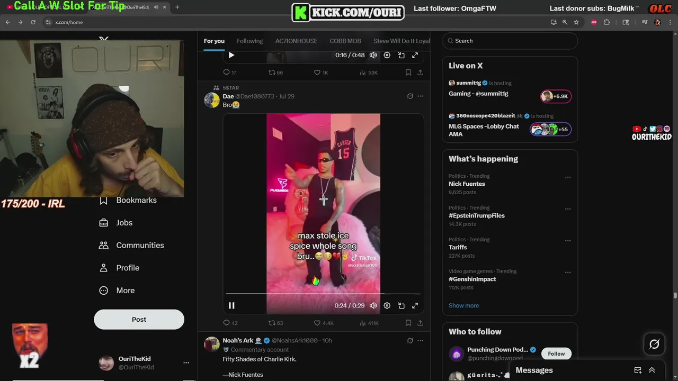678x381 pixels.
Task: Switch to the For you tab
Action: (x=214, y=41)
